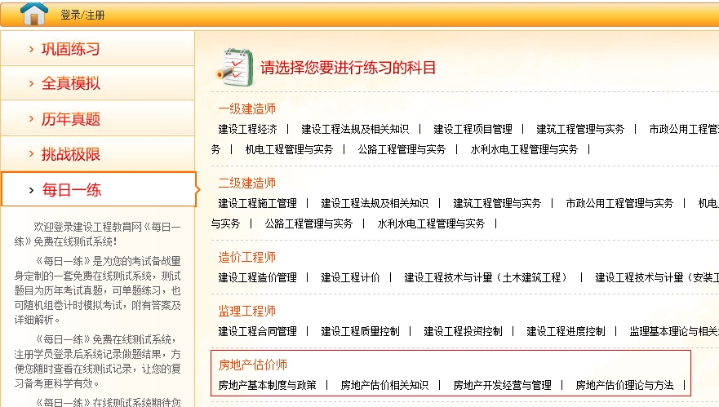Select 机电工程管理与实务 under 一级建造师

coord(289,149)
